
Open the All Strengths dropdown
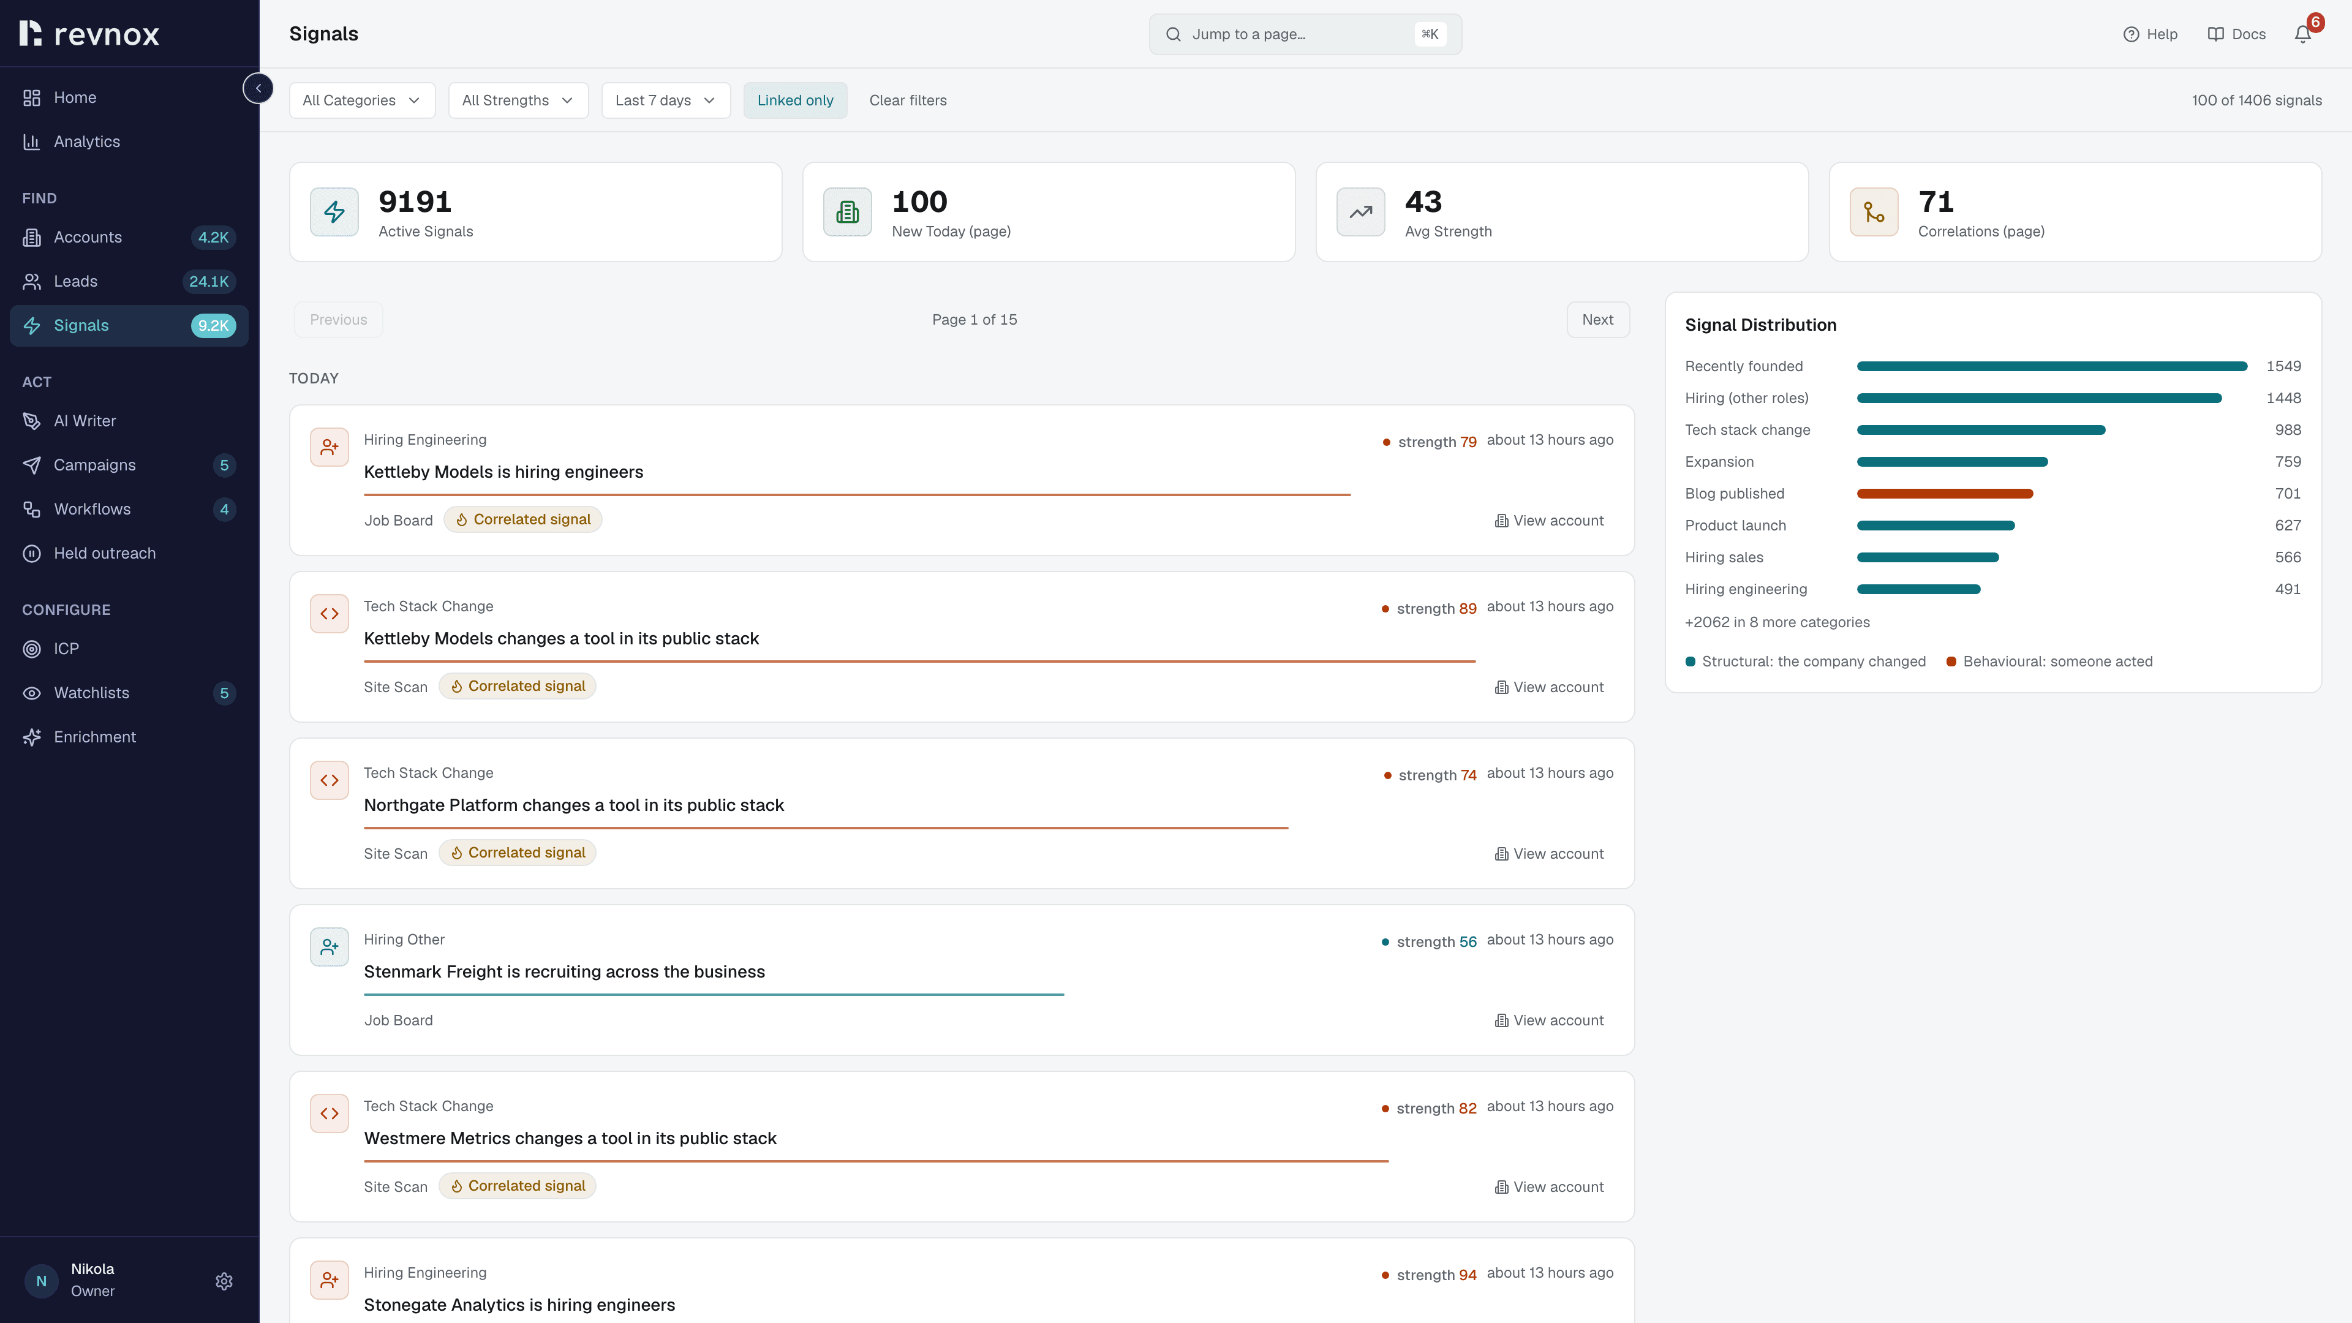tap(518, 100)
